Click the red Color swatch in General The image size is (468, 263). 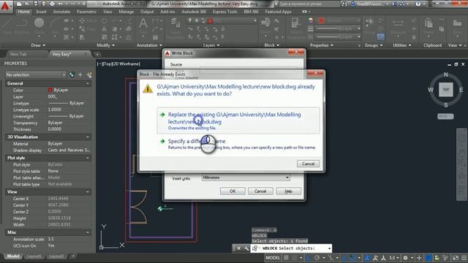[50, 90]
